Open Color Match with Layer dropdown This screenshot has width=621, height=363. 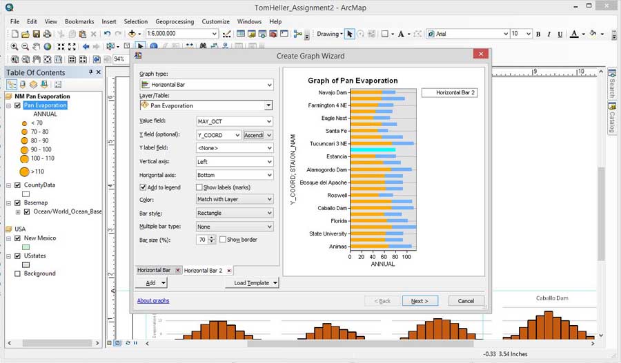pyautogui.click(x=235, y=199)
